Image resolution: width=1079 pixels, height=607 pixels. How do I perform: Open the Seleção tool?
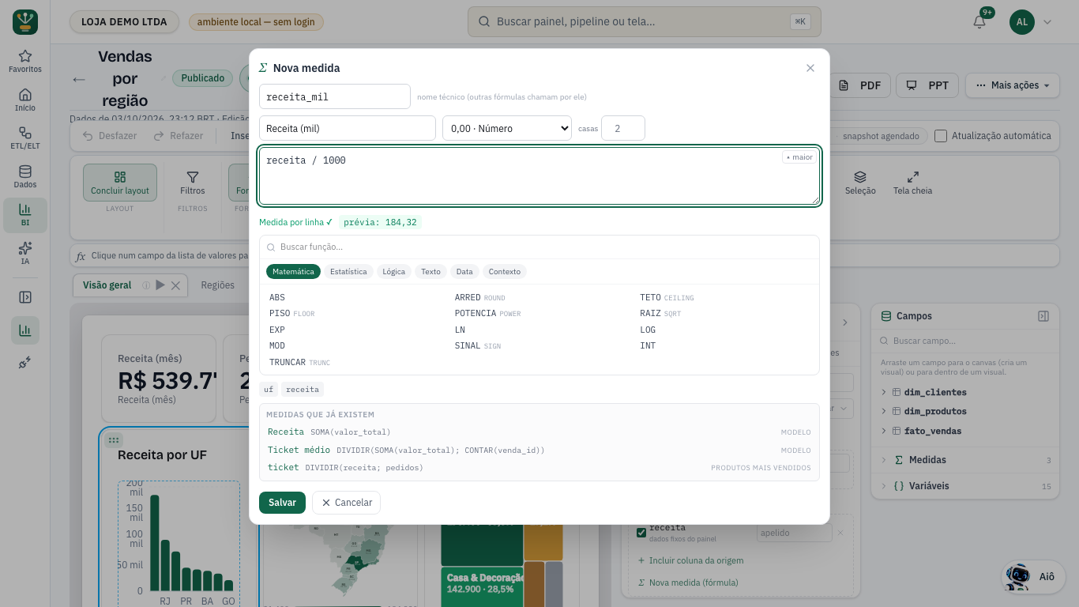[860, 183]
